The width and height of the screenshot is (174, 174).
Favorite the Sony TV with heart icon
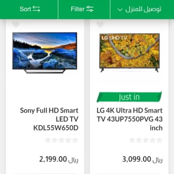click(16, 24)
